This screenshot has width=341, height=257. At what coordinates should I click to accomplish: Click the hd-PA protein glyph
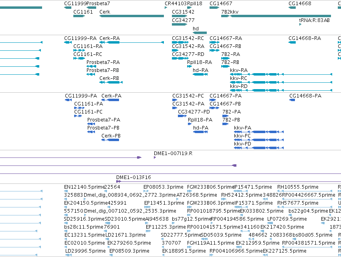tap(200, 131)
